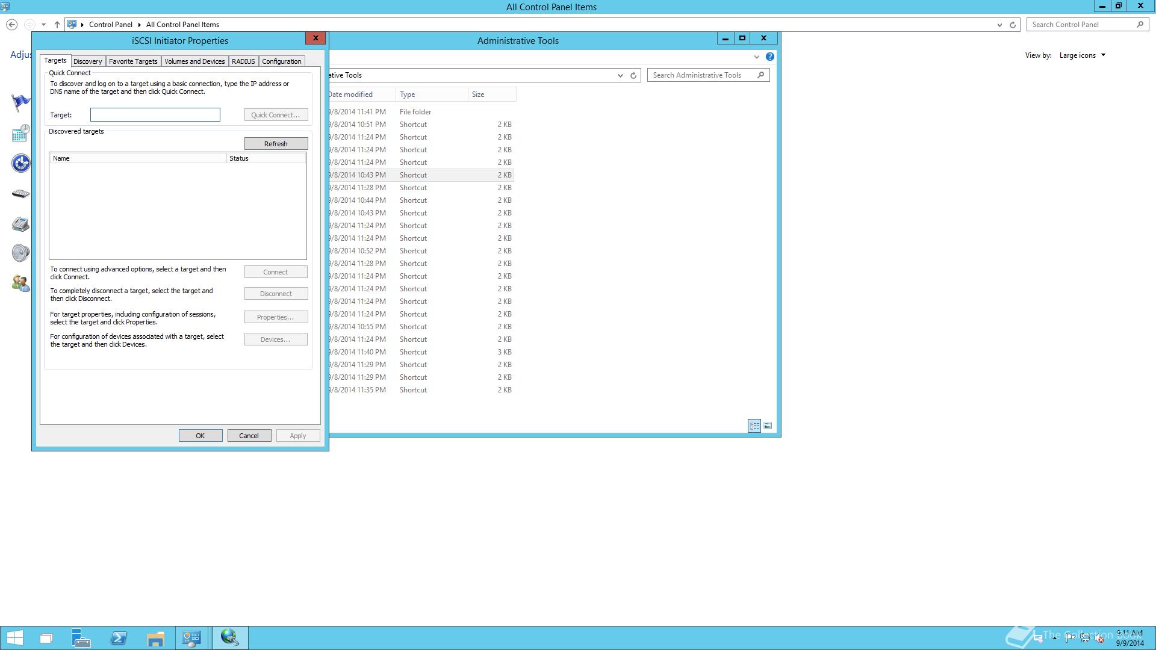Viewport: 1156px width, 650px height.
Task: Open User Accounts icon in Control Panel
Action: 20,283
